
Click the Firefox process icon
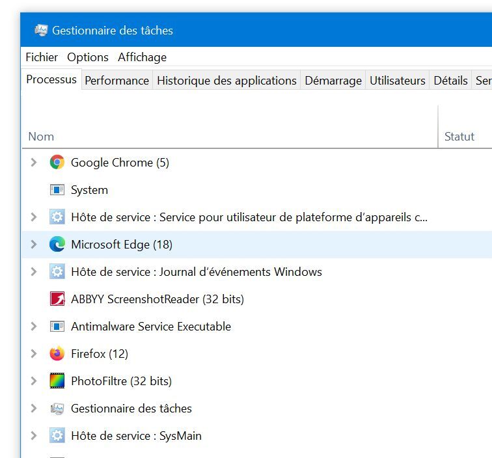(x=57, y=354)
